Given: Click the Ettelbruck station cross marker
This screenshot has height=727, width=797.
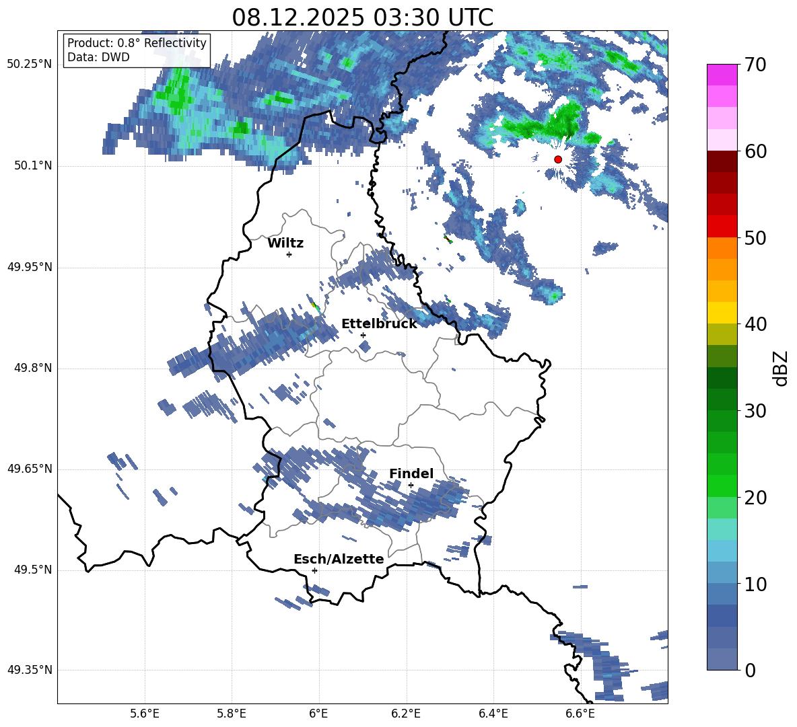Looking at the screenshot, I should tap(363, 335).
